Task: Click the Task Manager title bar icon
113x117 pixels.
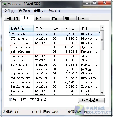Action: point(5,4)
